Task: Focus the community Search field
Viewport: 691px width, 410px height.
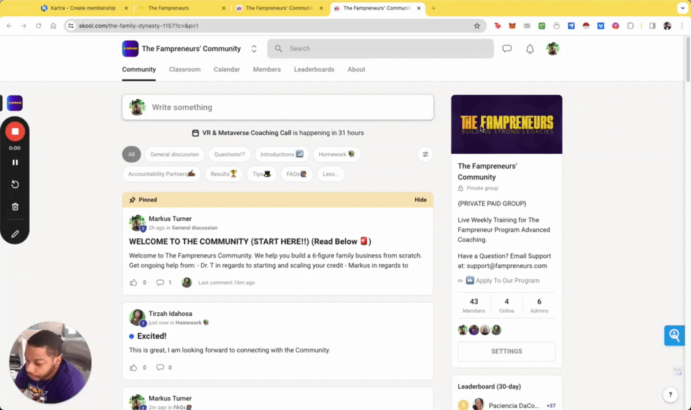Action: tap(381, 49)
